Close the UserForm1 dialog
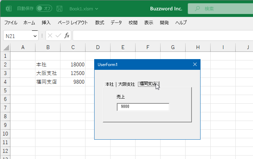Screen dimensions: 253x159 [x=195, y=64]
